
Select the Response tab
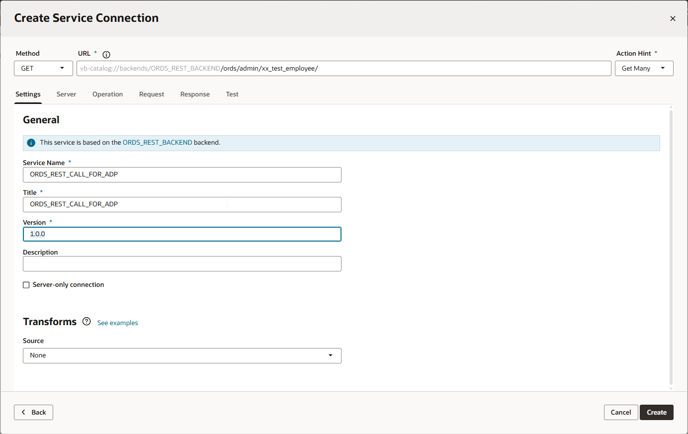pyautogui.click(x=195, y=94)
